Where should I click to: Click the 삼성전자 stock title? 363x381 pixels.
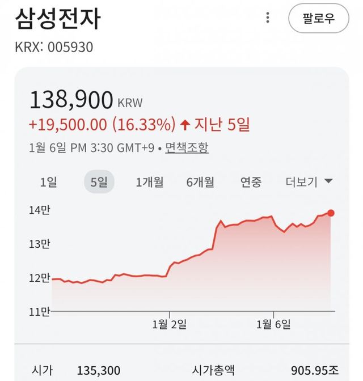[x=58, y=19]
